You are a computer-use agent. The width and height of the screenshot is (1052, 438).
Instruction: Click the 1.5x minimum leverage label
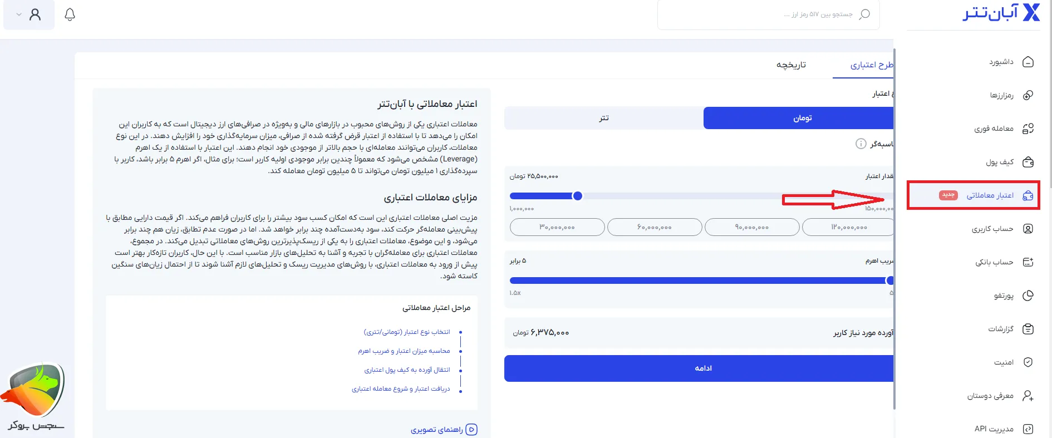(x=515, y=293)
